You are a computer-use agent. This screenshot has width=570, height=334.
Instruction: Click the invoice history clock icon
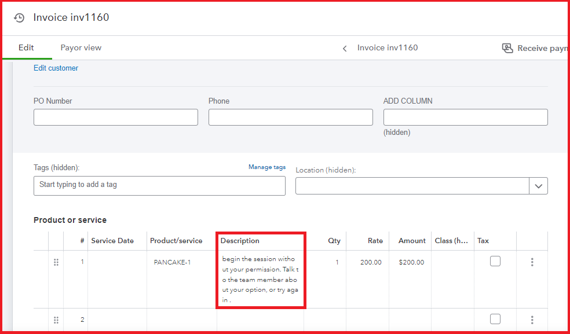pyautogui.click(x=19, y=18)
